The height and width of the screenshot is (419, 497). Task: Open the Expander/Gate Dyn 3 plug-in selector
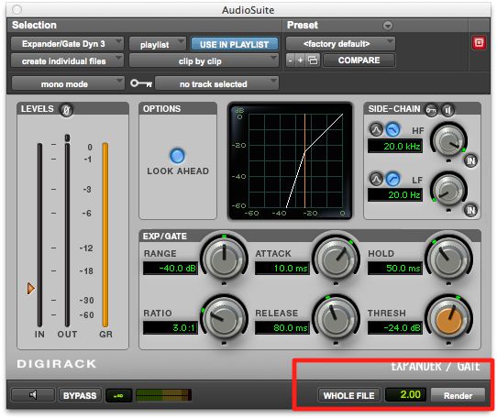pos(67,44)
